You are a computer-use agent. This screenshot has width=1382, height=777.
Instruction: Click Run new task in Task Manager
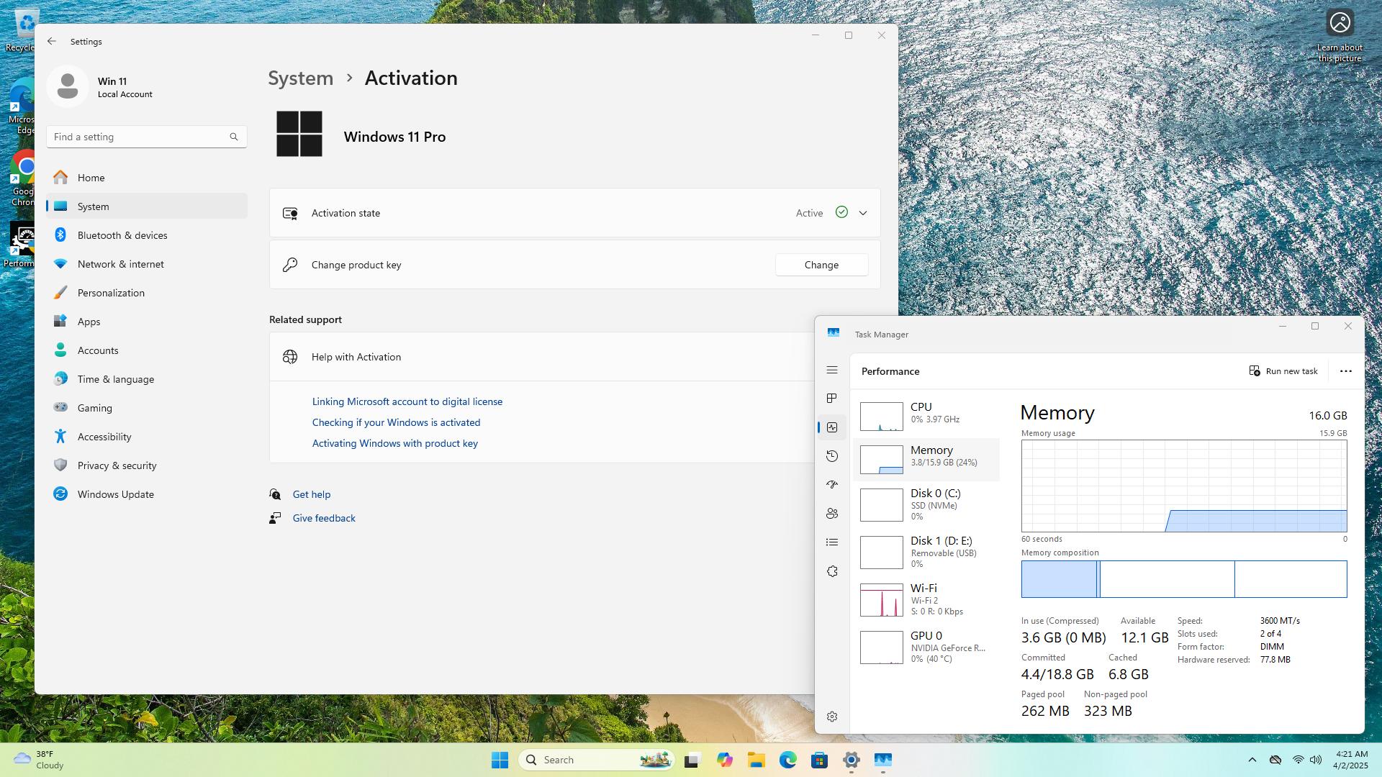coord(1283,371)
